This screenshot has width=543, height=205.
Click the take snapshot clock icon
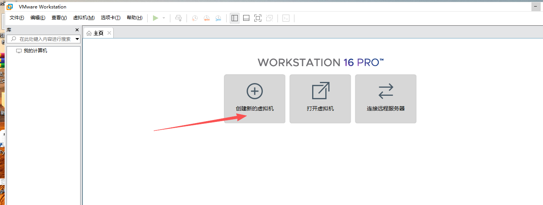(x=195, y=18)
